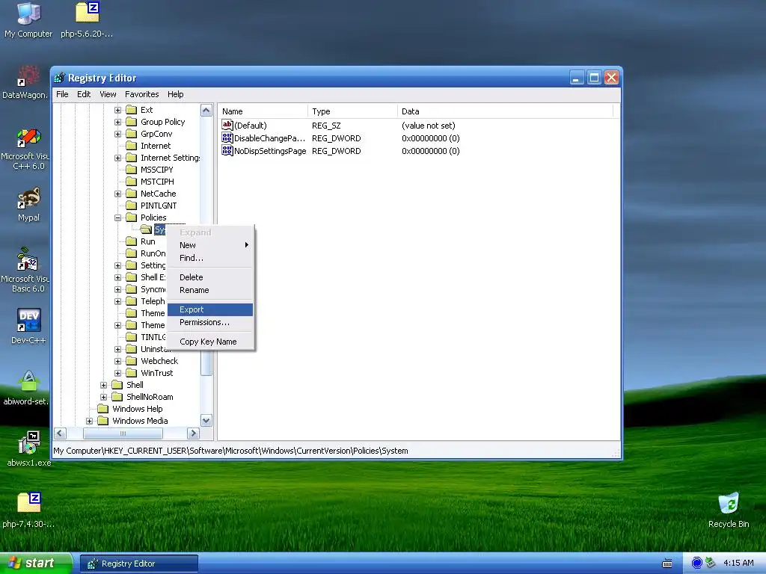
Task: Open the View menu
Action: click(x=108, y=94)
